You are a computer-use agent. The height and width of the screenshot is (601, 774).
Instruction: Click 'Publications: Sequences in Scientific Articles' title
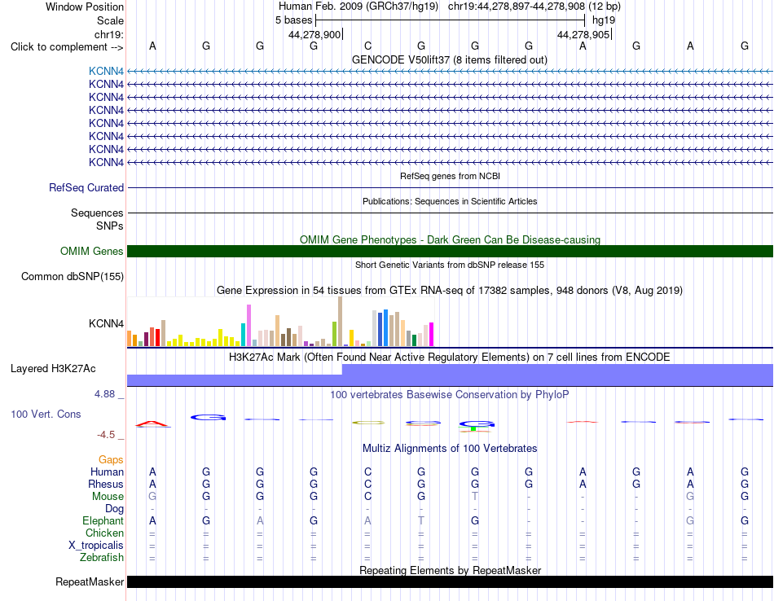pyautogui.click(x=450, y=201)
